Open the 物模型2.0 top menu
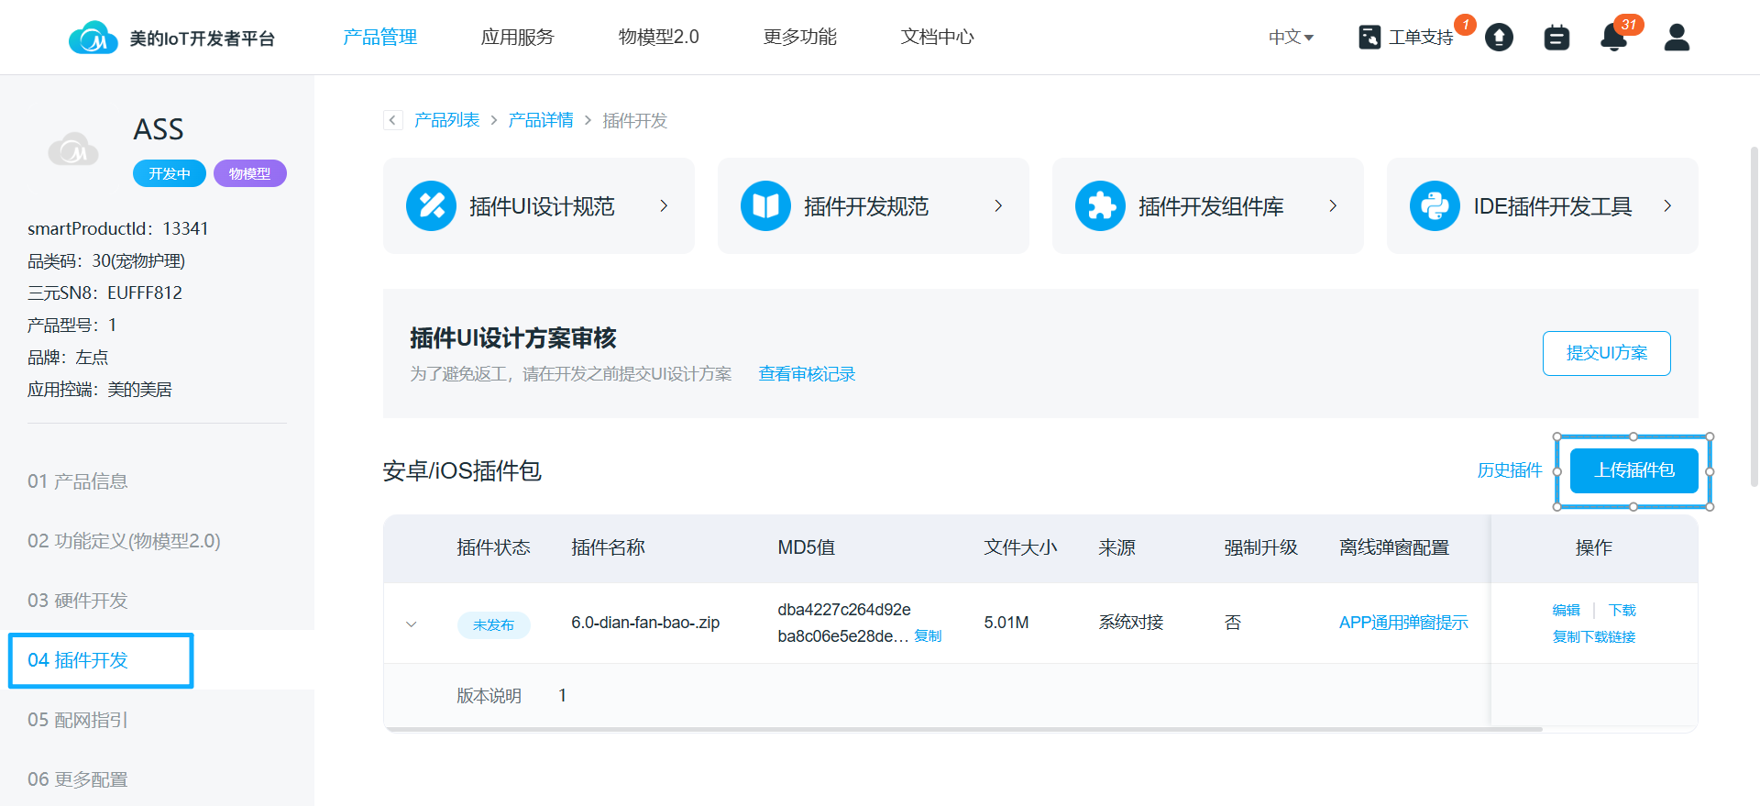 [x=658, y=37]
